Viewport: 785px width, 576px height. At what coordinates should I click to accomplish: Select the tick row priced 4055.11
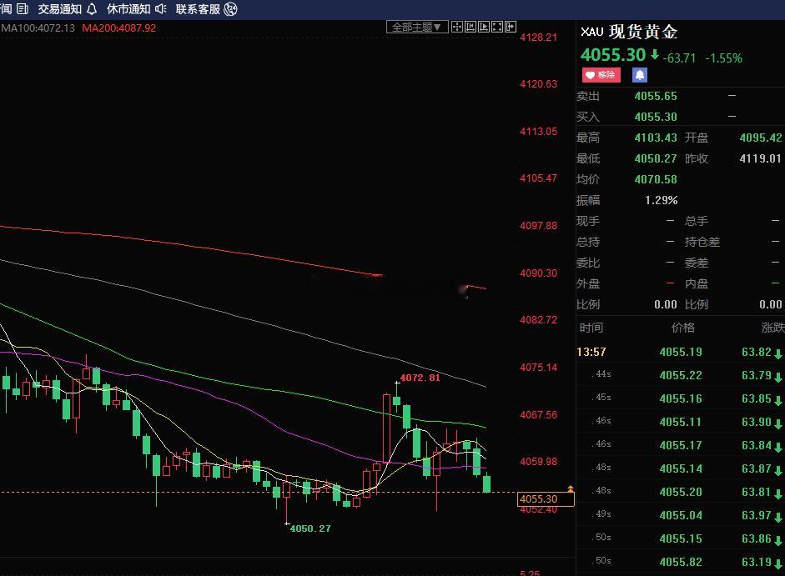click(x=681, y=423)
